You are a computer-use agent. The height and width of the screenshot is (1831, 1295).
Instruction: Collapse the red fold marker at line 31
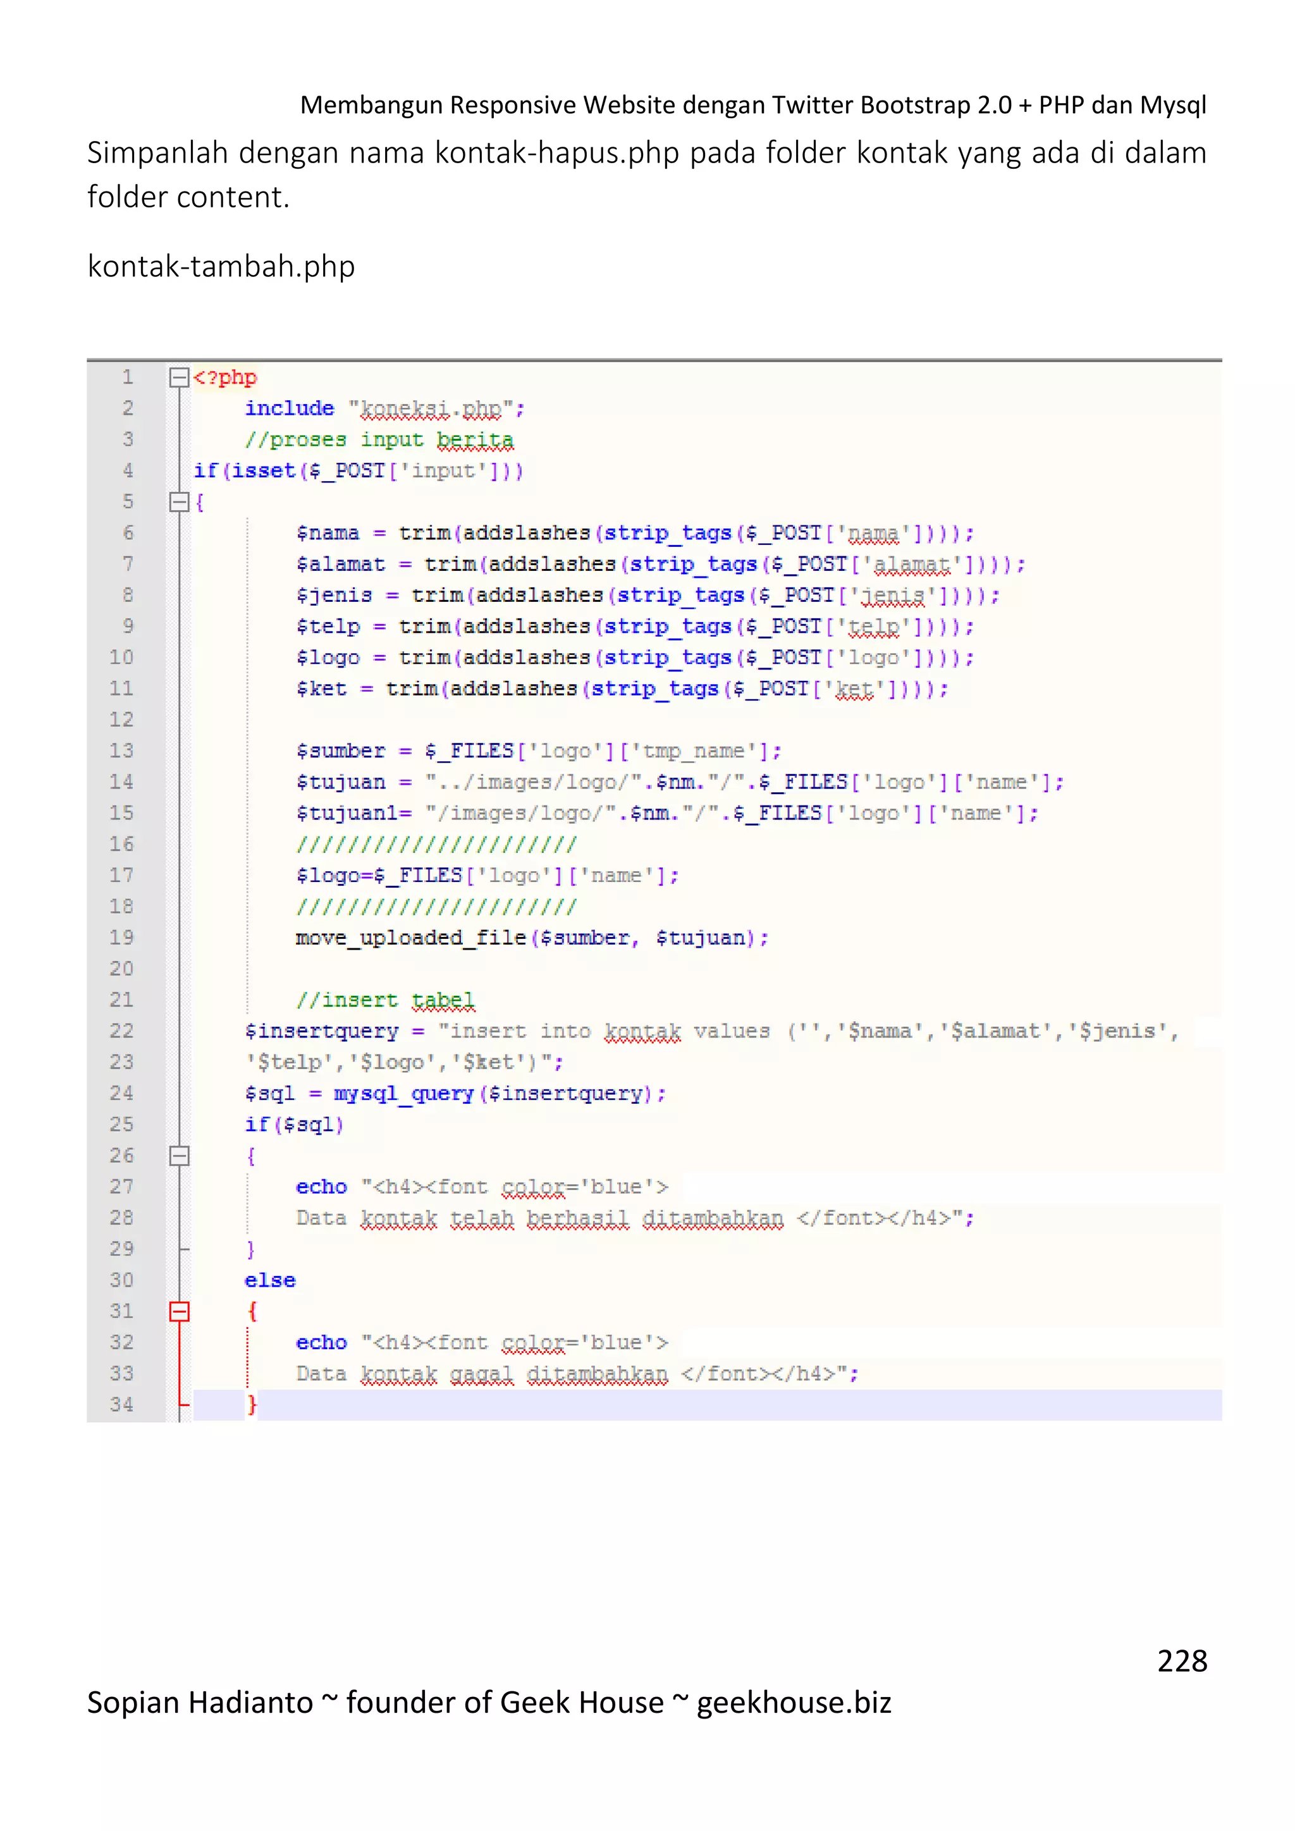pos(180,1311)
